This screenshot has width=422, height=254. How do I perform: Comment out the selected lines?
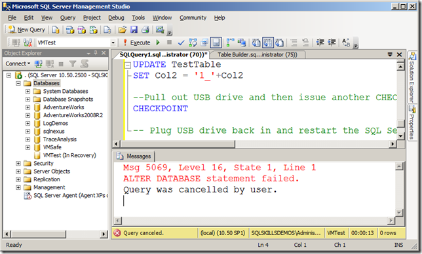[294, 43]
